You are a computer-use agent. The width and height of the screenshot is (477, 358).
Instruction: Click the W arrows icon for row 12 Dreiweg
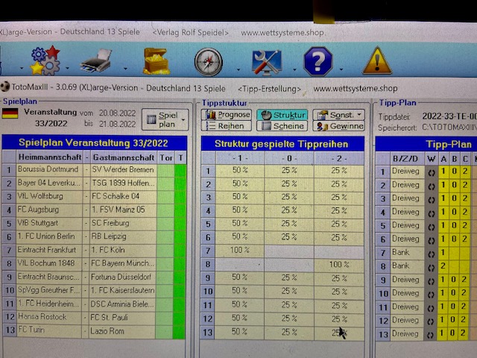click(x=431, y=321)
